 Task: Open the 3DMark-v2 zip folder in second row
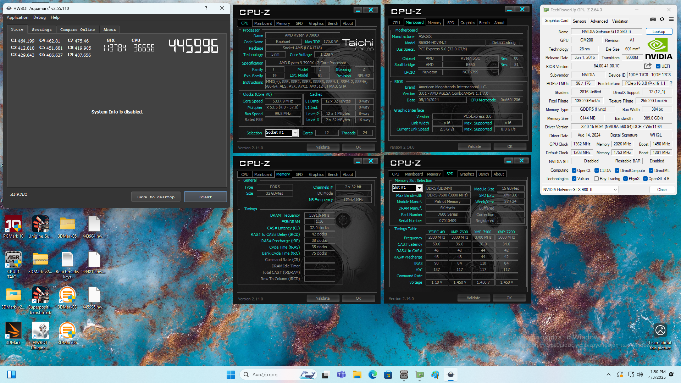40,263
